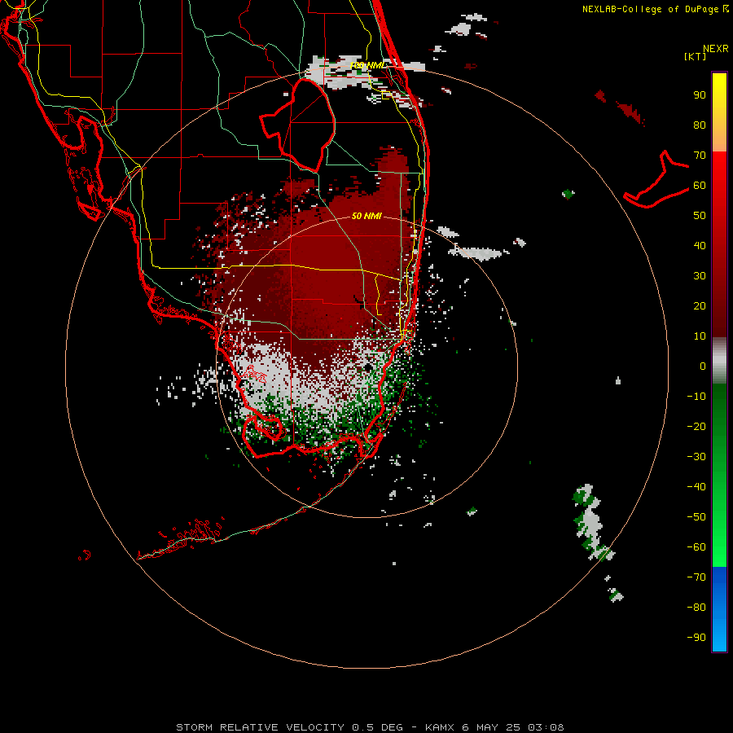Click the NEXLAB-College of DuPage label
733x733 pixels.
point(656,9)
